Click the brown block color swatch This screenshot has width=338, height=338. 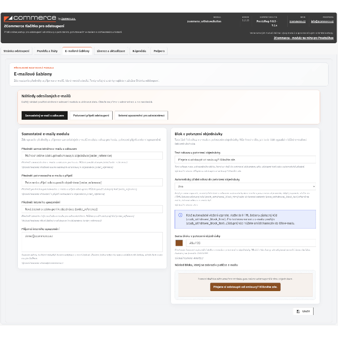pyautogui.click(x=179, y=243)
